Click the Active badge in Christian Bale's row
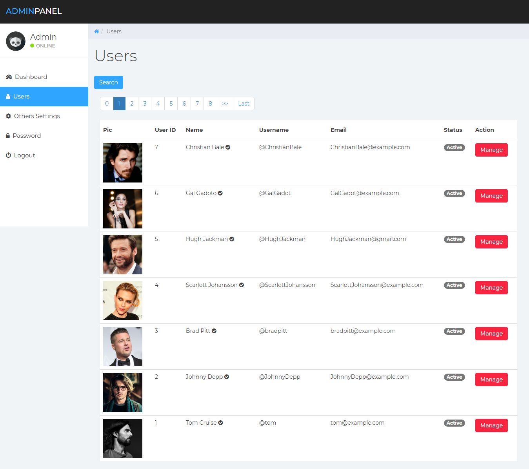Viewport: 529px width, 469px height. (454, 148)
